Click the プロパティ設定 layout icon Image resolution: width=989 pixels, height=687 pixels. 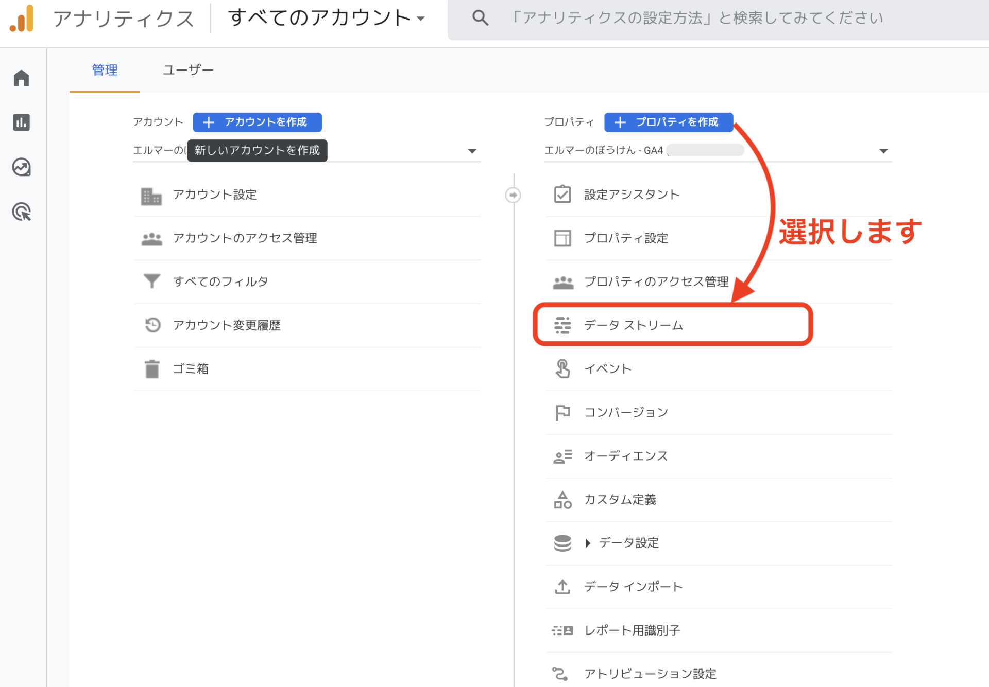(x=562, y=238)
